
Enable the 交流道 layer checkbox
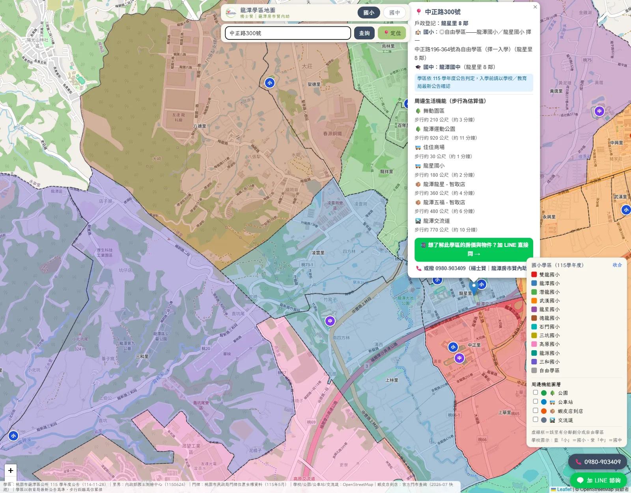(536, 420)
